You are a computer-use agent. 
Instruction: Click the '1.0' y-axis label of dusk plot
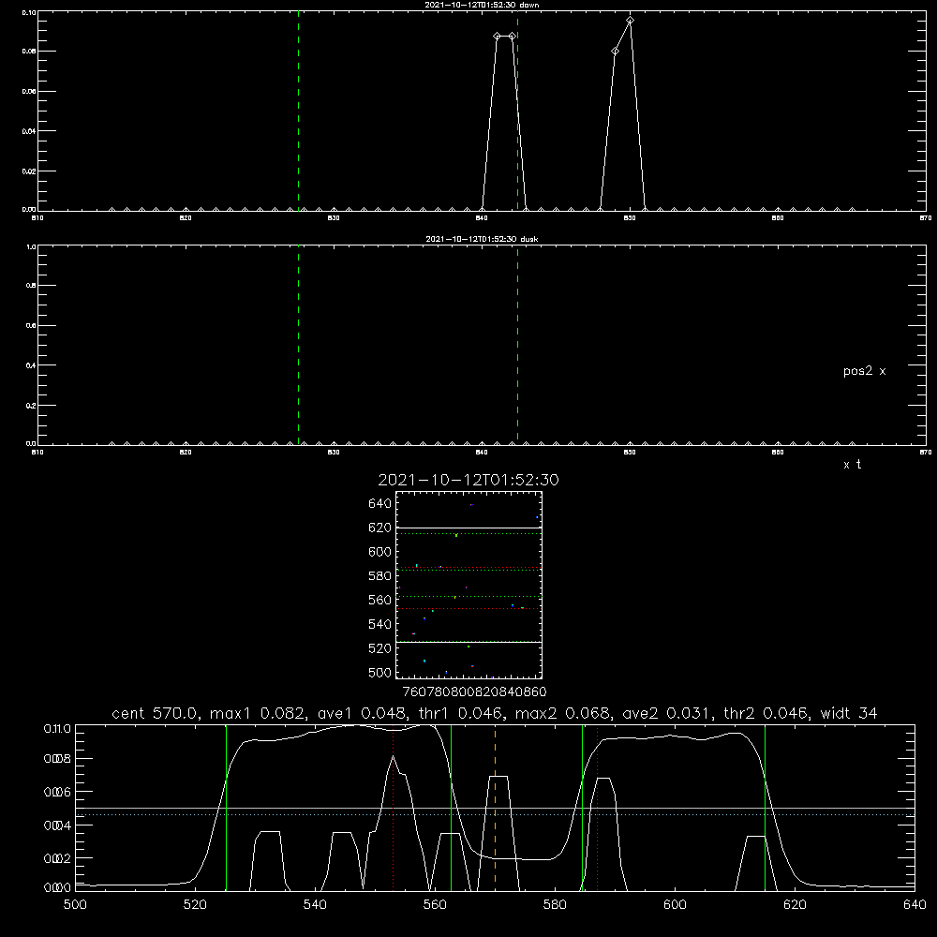click(x=31, y=246)
